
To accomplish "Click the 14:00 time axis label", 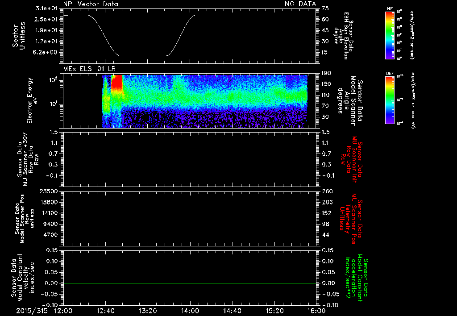I will click(x=190, y=311).
